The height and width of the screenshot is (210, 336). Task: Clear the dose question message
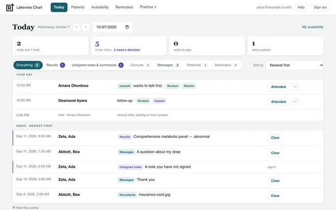pyautogui.click(x=275, y=153)
